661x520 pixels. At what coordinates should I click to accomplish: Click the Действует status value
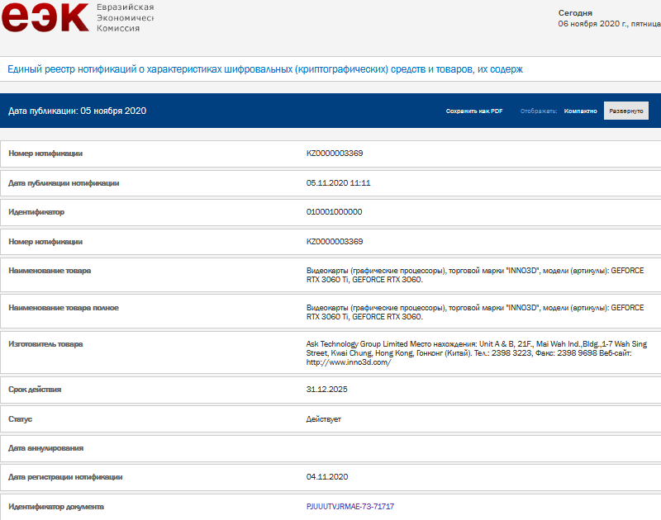323,418
